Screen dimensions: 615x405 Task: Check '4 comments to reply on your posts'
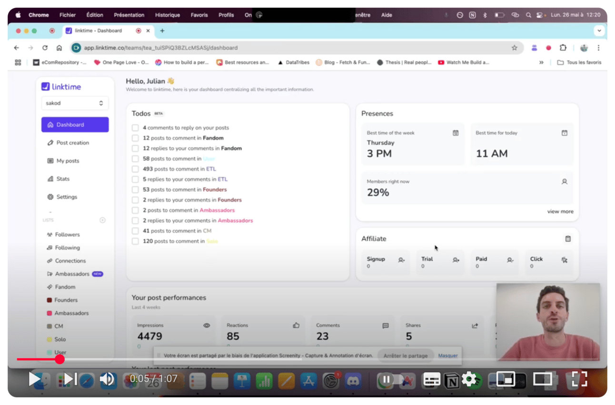(x=135, y=128)
